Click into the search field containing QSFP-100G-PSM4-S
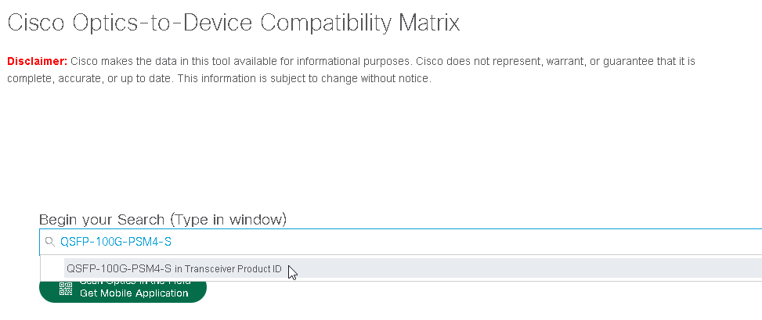Viewport: 762px width, 320px height. [392, 243]
